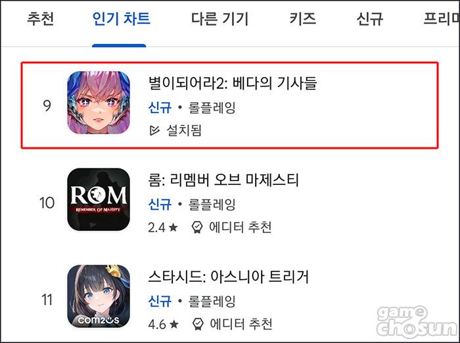460x343 pixels.
Task: Switch to the 추천 tab
Action: 41,18
